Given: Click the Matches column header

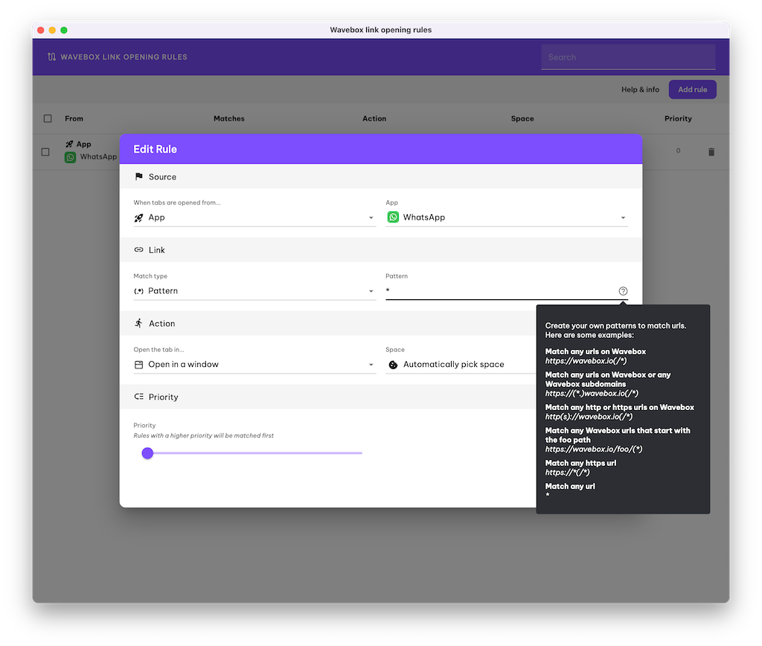Looking at the screenshot, I should 229,118.
